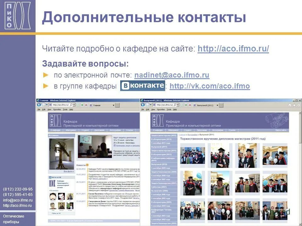The height and width of the screenshot is (226, 302).
Task: Open File menu in Выпускной (2011) window
Action: (x=143, y=110)
